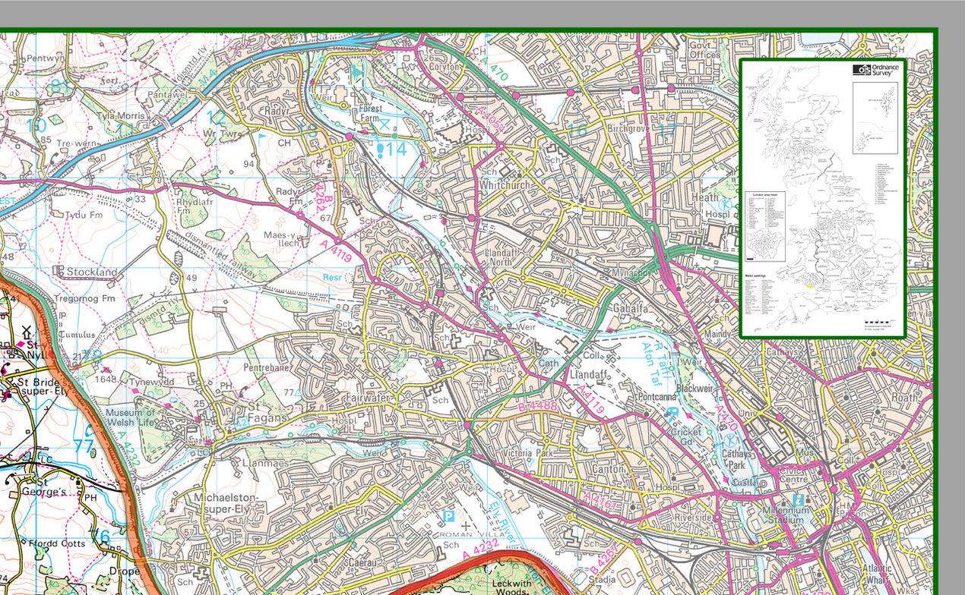Screen dimensions: 965x595
Task: Click the tourist information 'i' symbol
Action: [x=799, y=501]
